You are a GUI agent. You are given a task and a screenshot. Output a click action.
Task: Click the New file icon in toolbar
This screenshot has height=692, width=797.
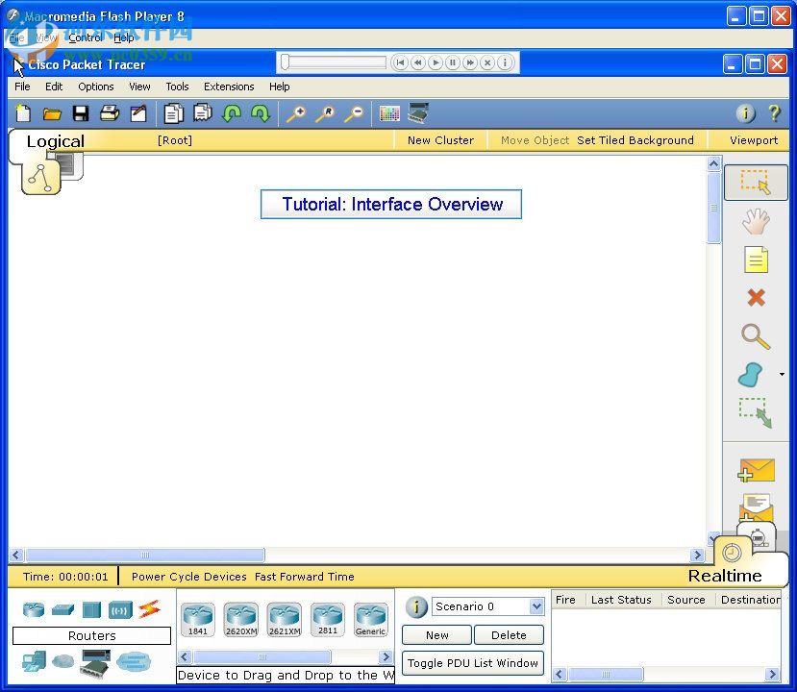[23, 113]
